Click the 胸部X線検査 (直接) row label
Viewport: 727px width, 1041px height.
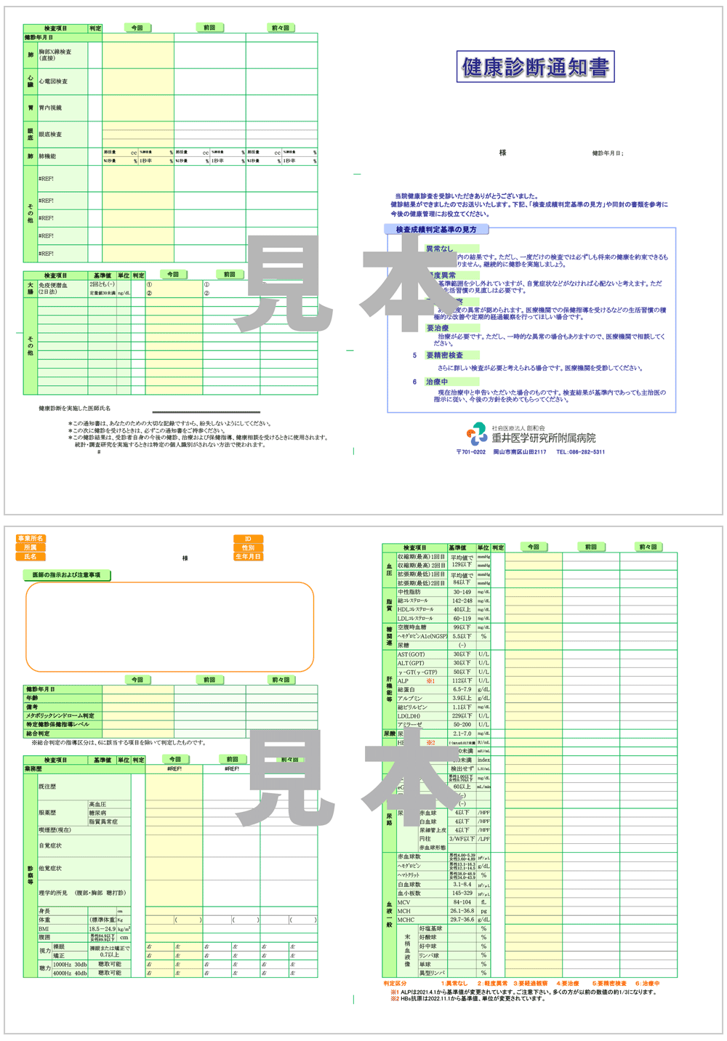[55, 55]
